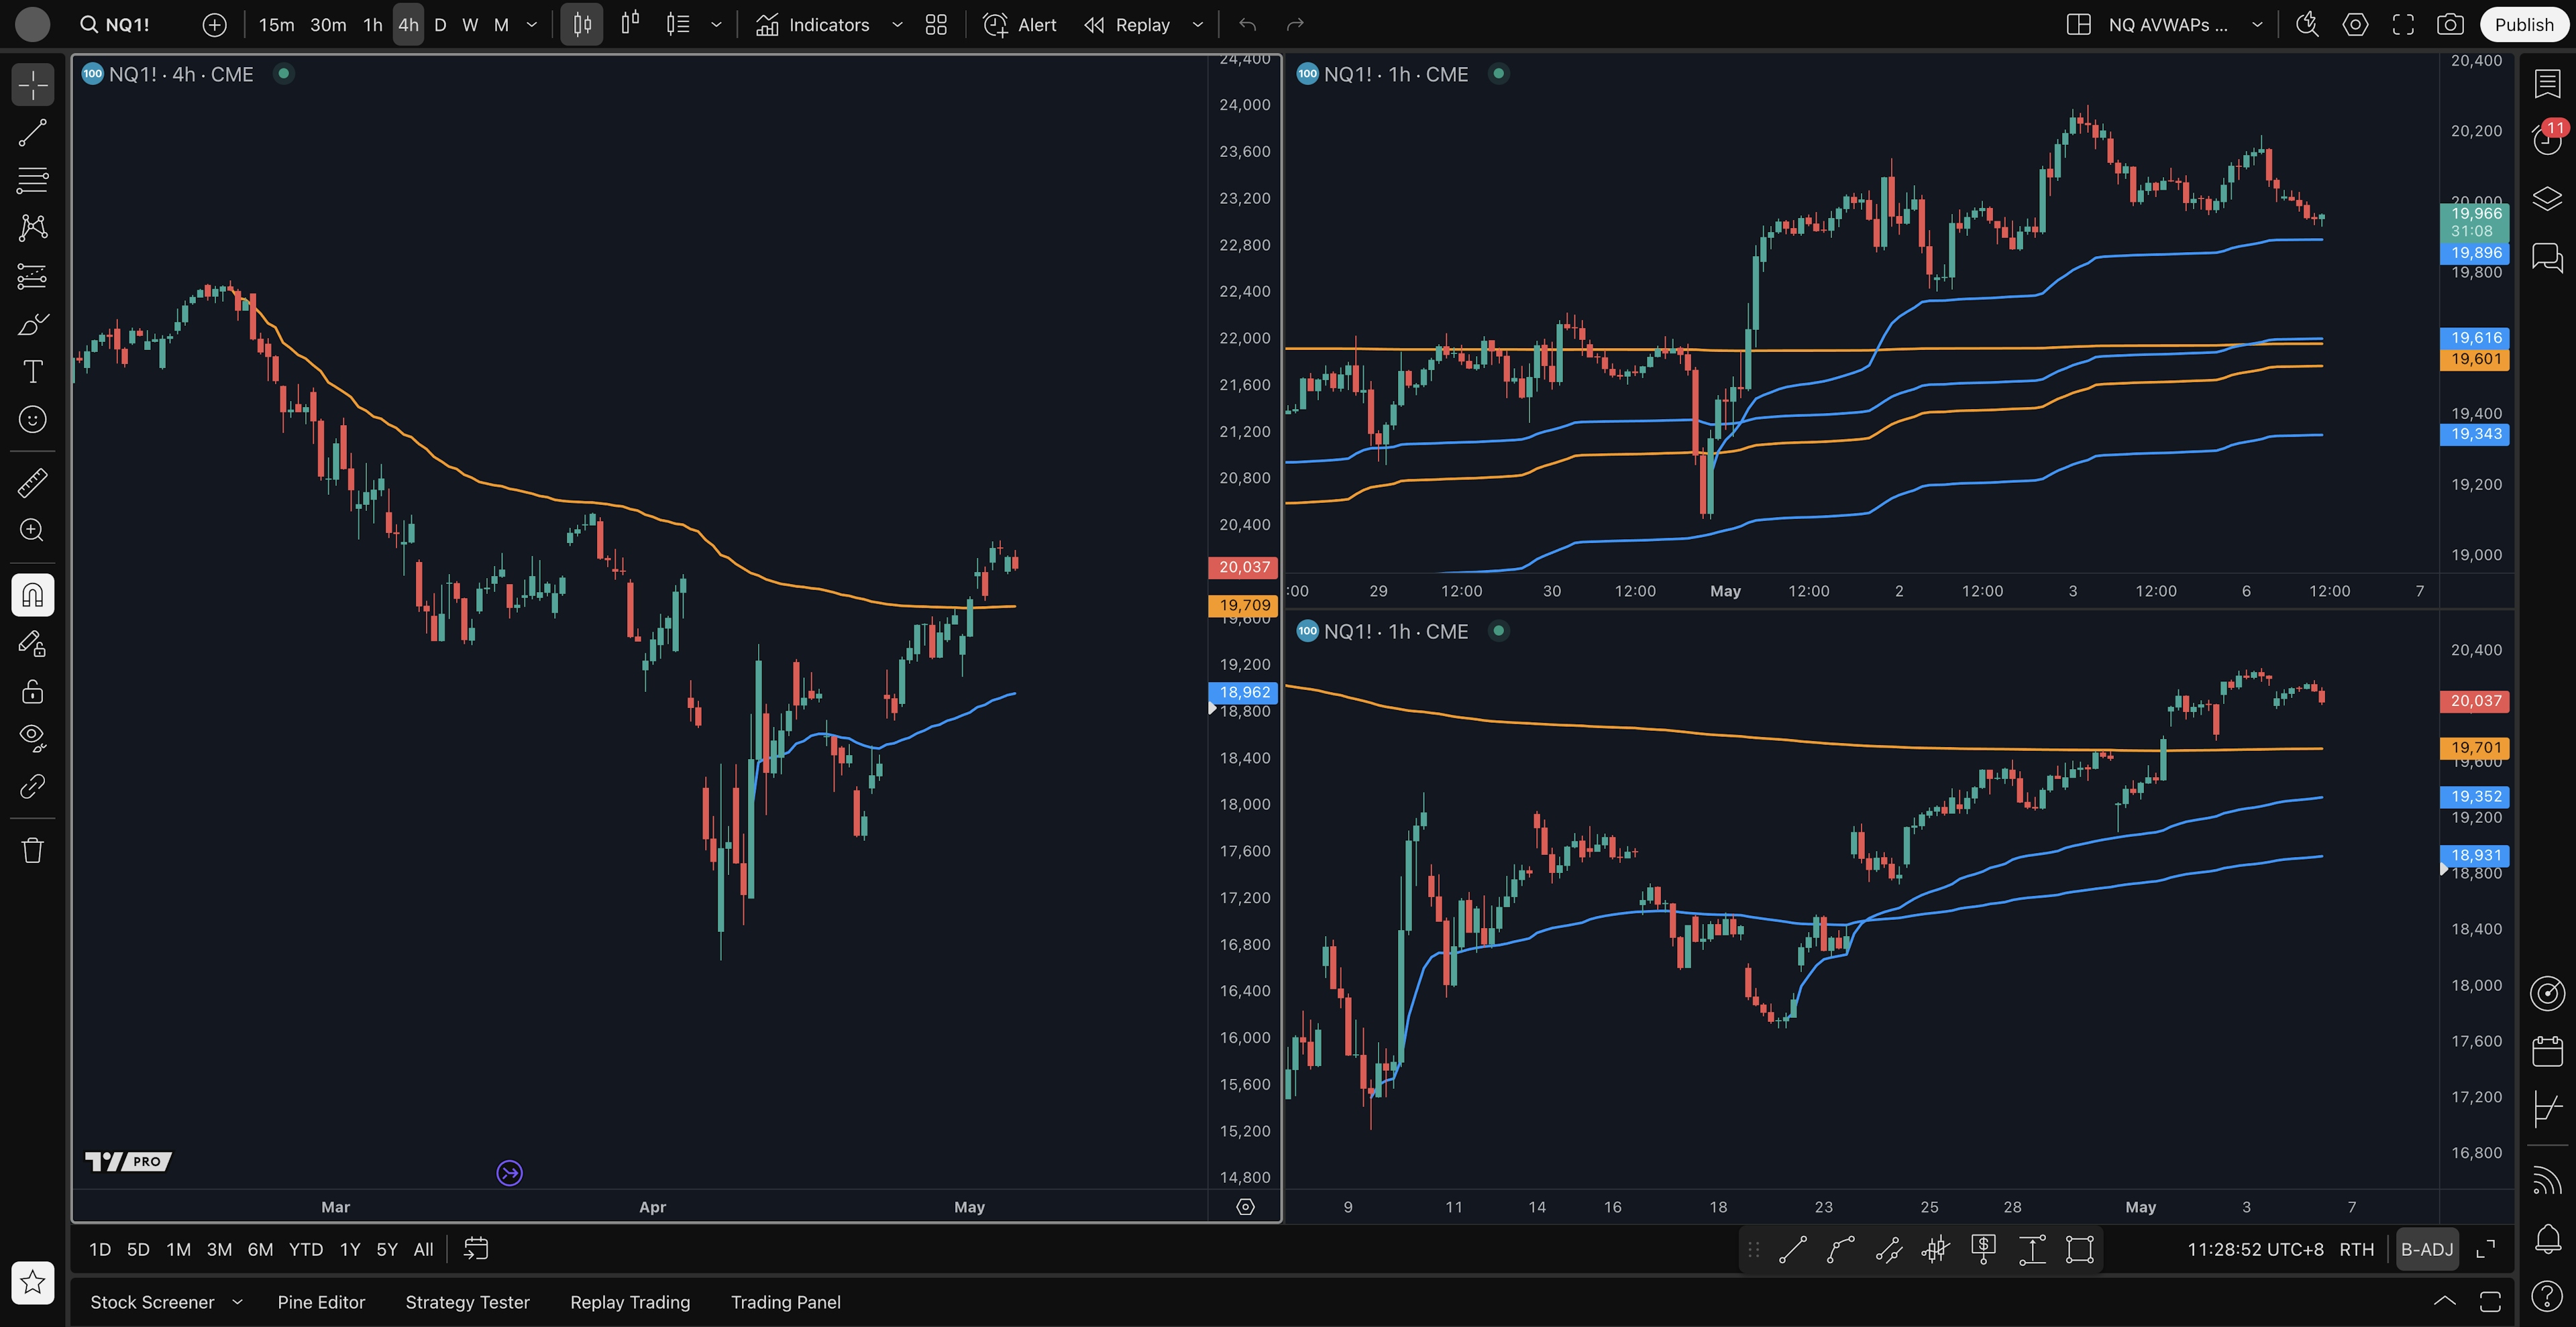
Task: Open the Pine Editor tab
Action: point(321,1302)
